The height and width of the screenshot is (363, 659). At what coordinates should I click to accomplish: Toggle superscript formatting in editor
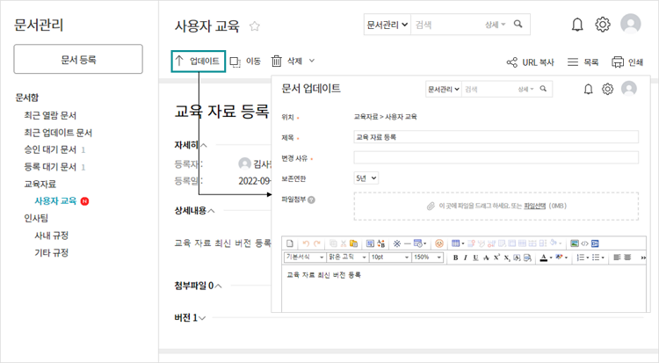click(x=496, y=258)
